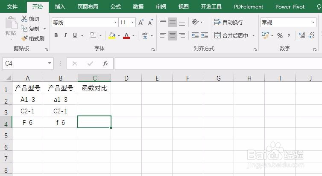Open the font name 等线 dropdown
Screen dimensions: 322x176
point(115,22)
